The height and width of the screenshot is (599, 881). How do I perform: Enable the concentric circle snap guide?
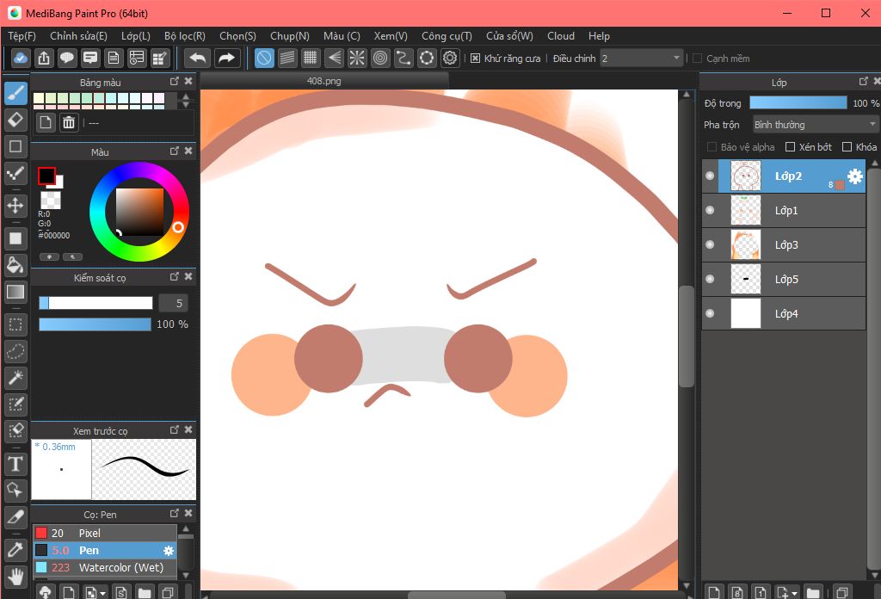click(x=380, y=58)
